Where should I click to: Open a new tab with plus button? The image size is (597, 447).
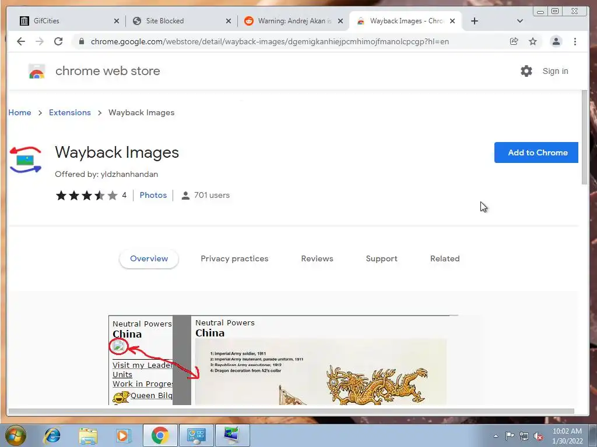click(x=475, y=21)
